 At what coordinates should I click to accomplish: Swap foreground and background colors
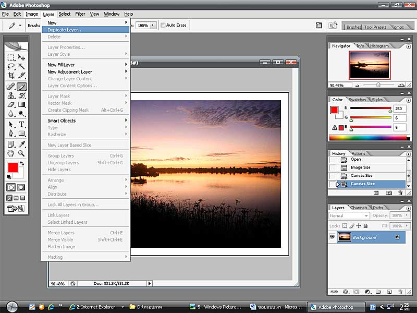coord(22,163)
